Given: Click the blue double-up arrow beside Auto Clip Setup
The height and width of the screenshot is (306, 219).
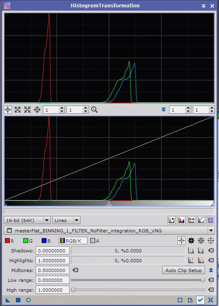Looking at the screenshot, I should [x=211, y=270].
